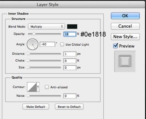Click the Angle dial control

[32, 44]
